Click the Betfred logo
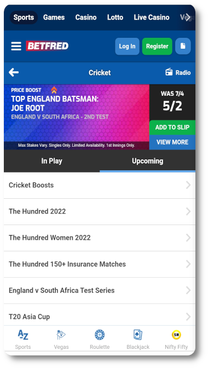 (47, 46)
